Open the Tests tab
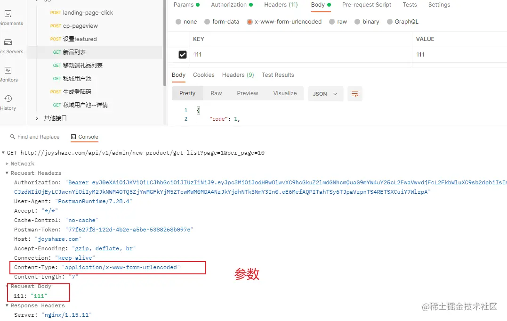 point(410,5)
